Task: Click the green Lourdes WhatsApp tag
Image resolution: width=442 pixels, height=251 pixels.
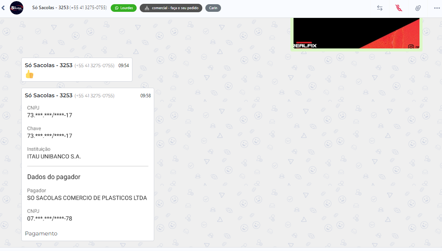Action: (123, 8)
